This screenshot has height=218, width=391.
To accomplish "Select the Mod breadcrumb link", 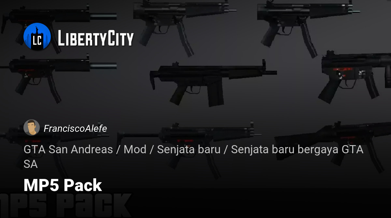I will (135, 150).
